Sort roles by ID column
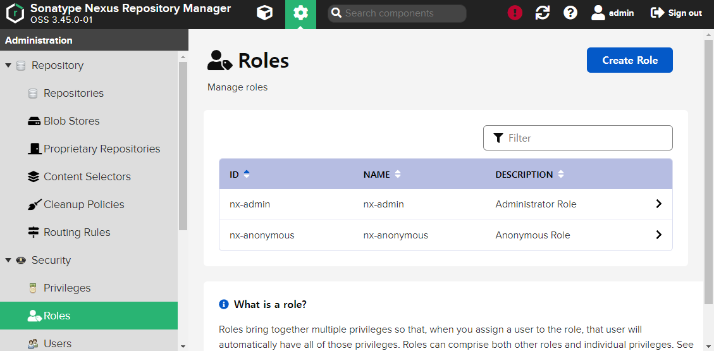The image size is (714, 351). coord(240,175)
